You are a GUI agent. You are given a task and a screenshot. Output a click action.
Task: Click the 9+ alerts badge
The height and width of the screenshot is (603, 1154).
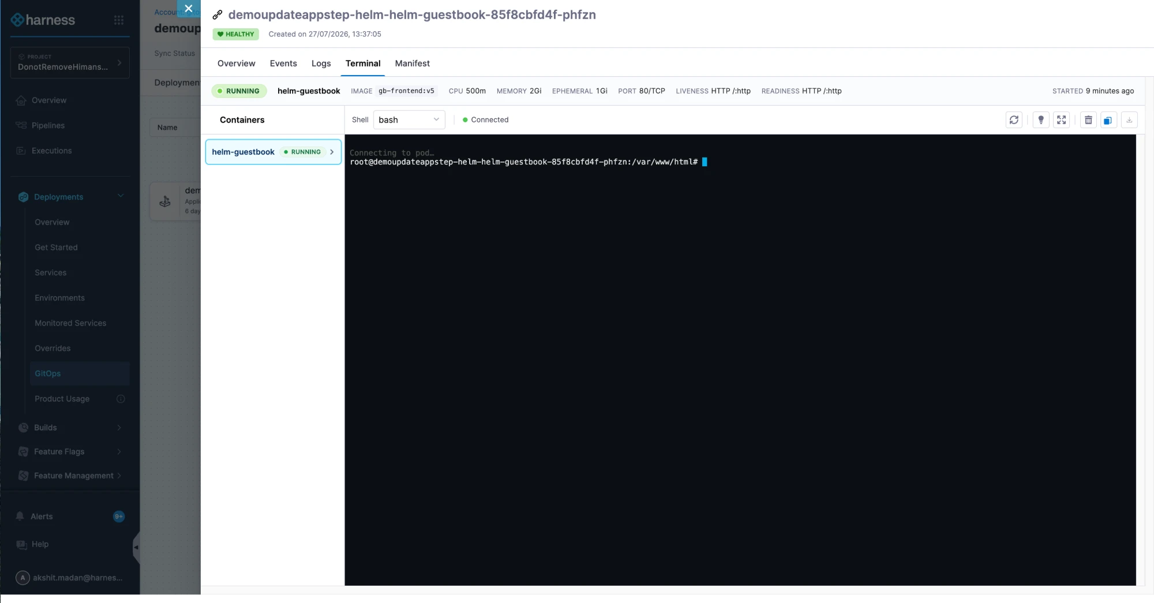[x=119, y=516]
